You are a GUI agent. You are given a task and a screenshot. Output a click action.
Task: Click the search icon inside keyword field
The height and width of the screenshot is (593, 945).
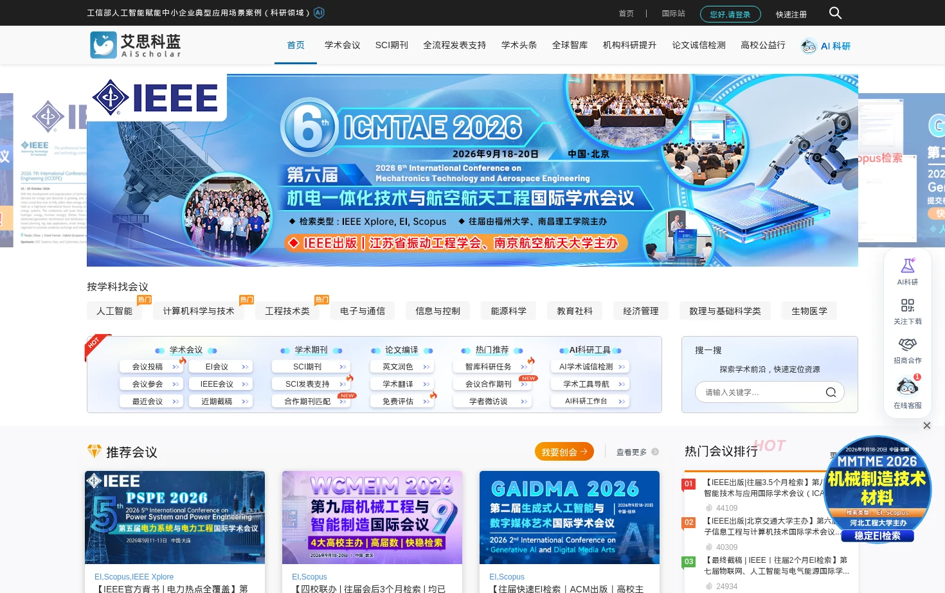[831, 392]
